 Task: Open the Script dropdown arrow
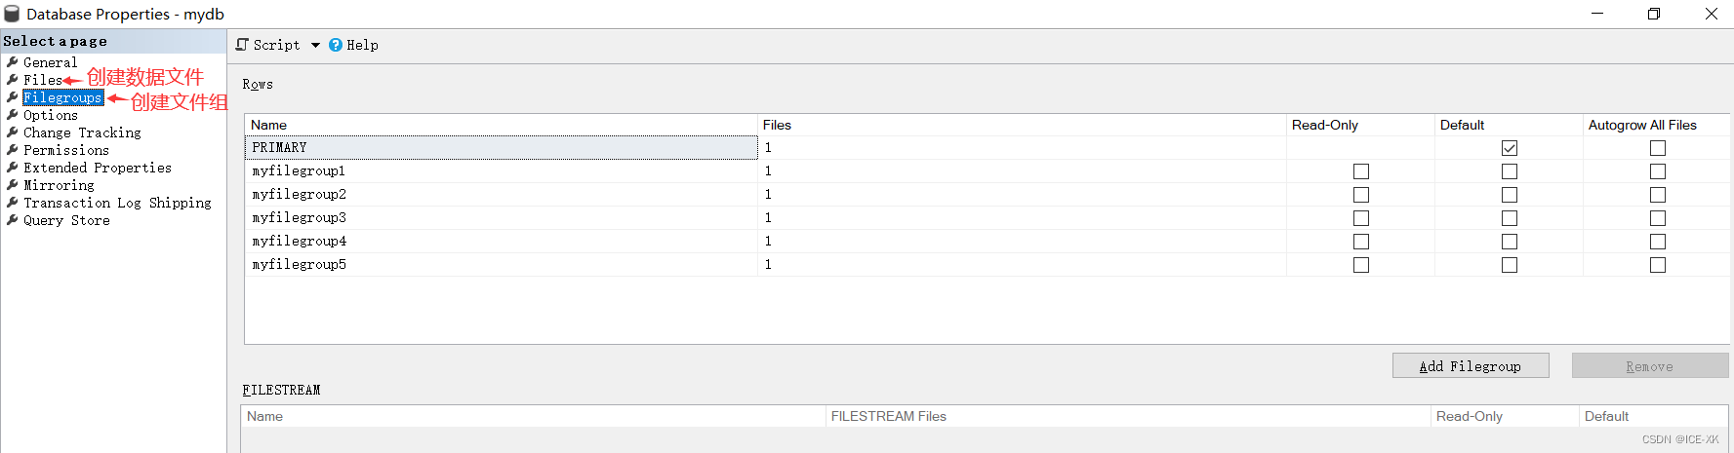coord(315,45)
